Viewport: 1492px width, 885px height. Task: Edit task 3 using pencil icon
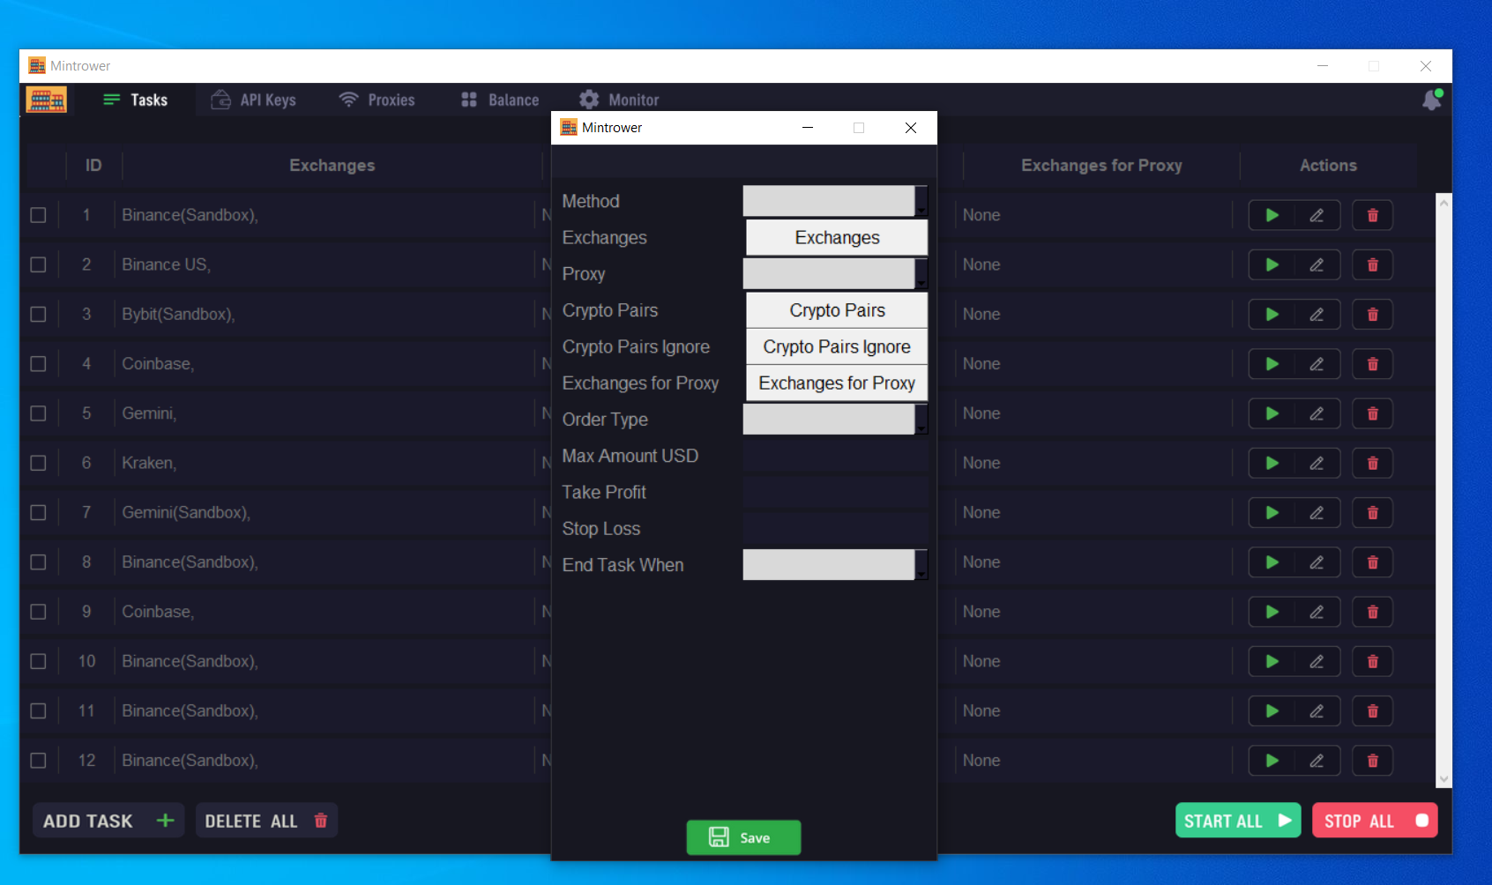coord(1317,315)
